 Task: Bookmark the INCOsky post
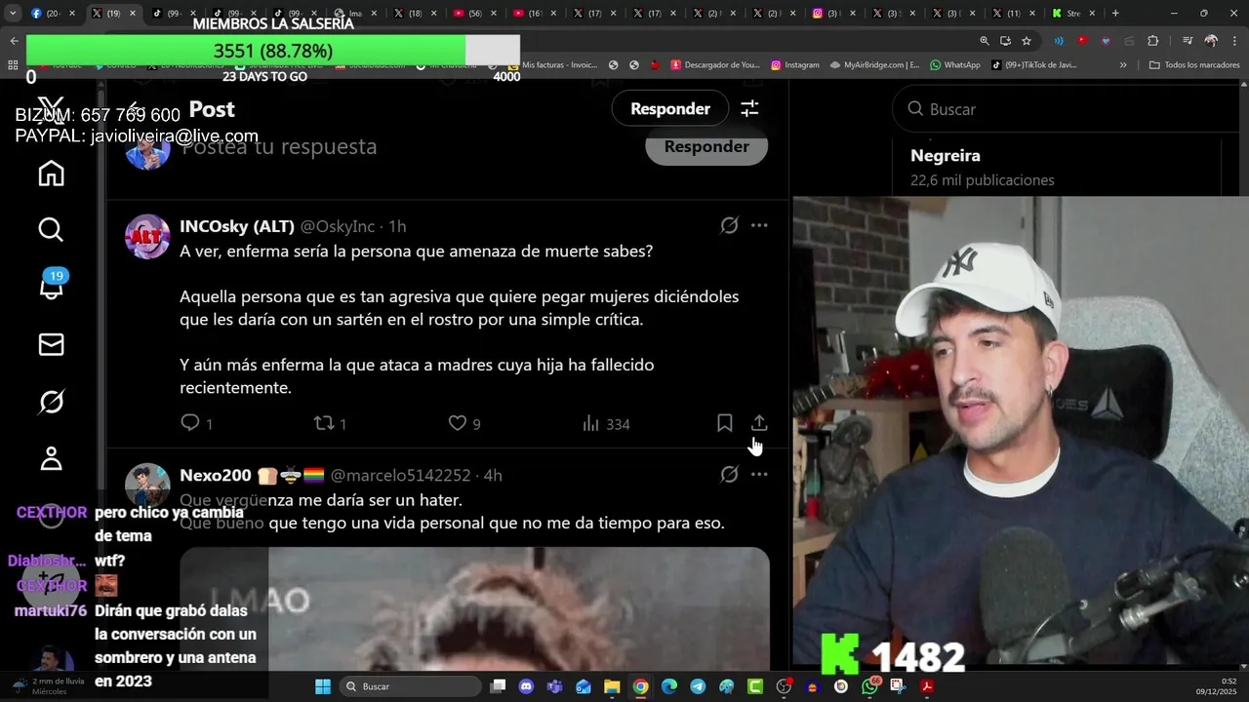(724, 423)
